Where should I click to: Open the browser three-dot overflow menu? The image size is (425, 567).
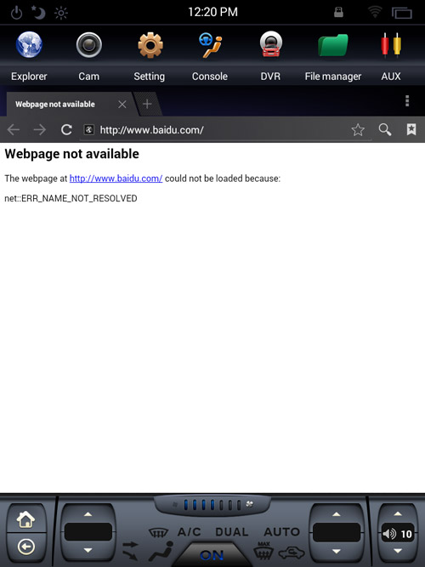[407, 101]
